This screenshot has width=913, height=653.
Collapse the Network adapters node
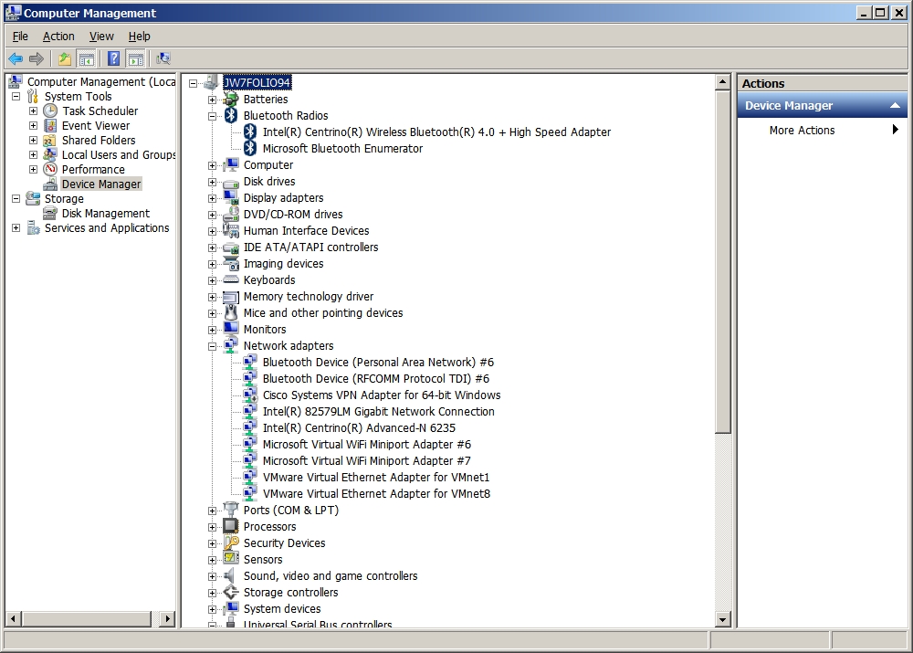click(x=212, y=346)
